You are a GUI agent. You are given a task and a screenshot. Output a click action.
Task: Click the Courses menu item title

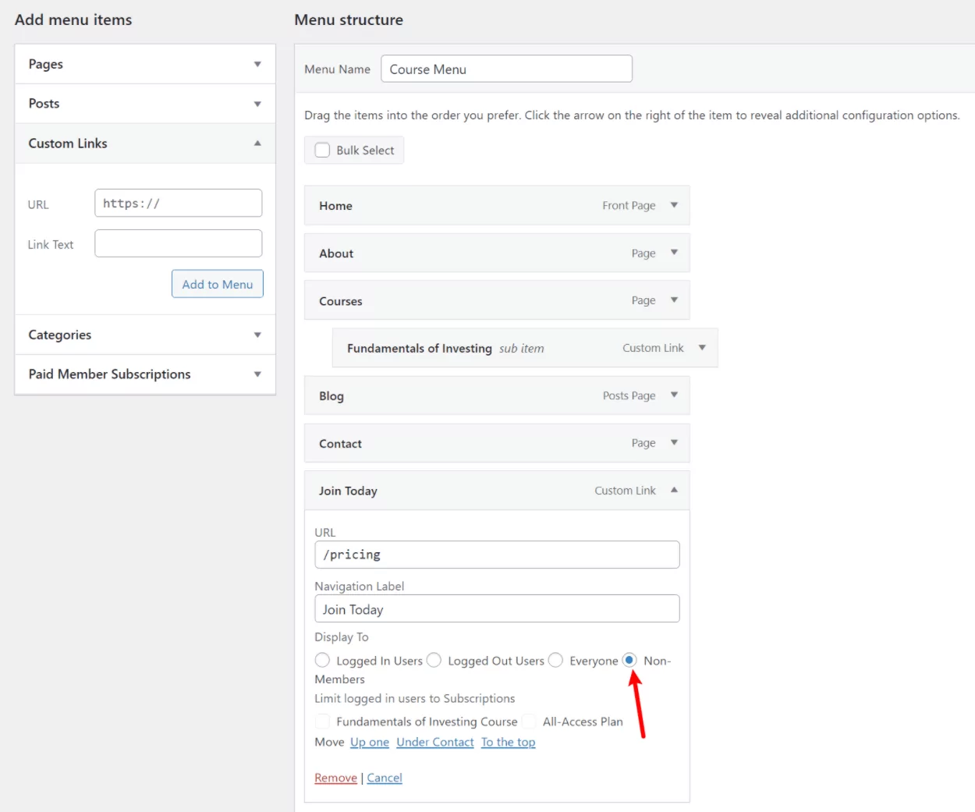coord(341,301)
